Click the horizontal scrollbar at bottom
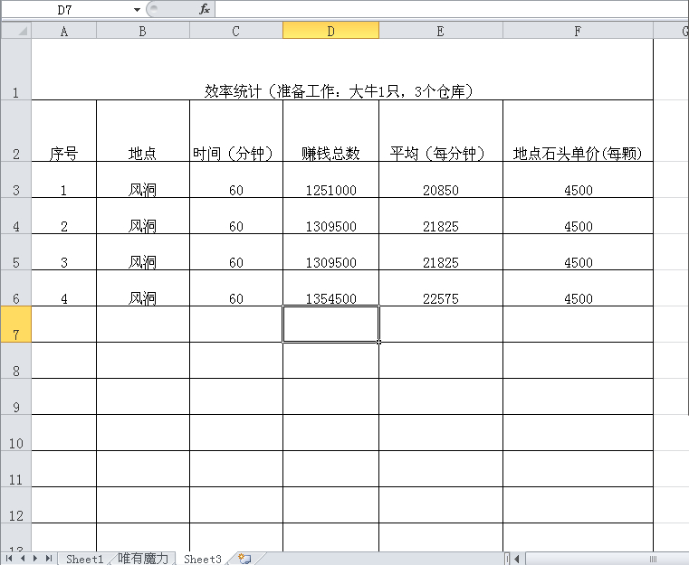Viewport: 689px width, 565px height. tap(598, 559)
